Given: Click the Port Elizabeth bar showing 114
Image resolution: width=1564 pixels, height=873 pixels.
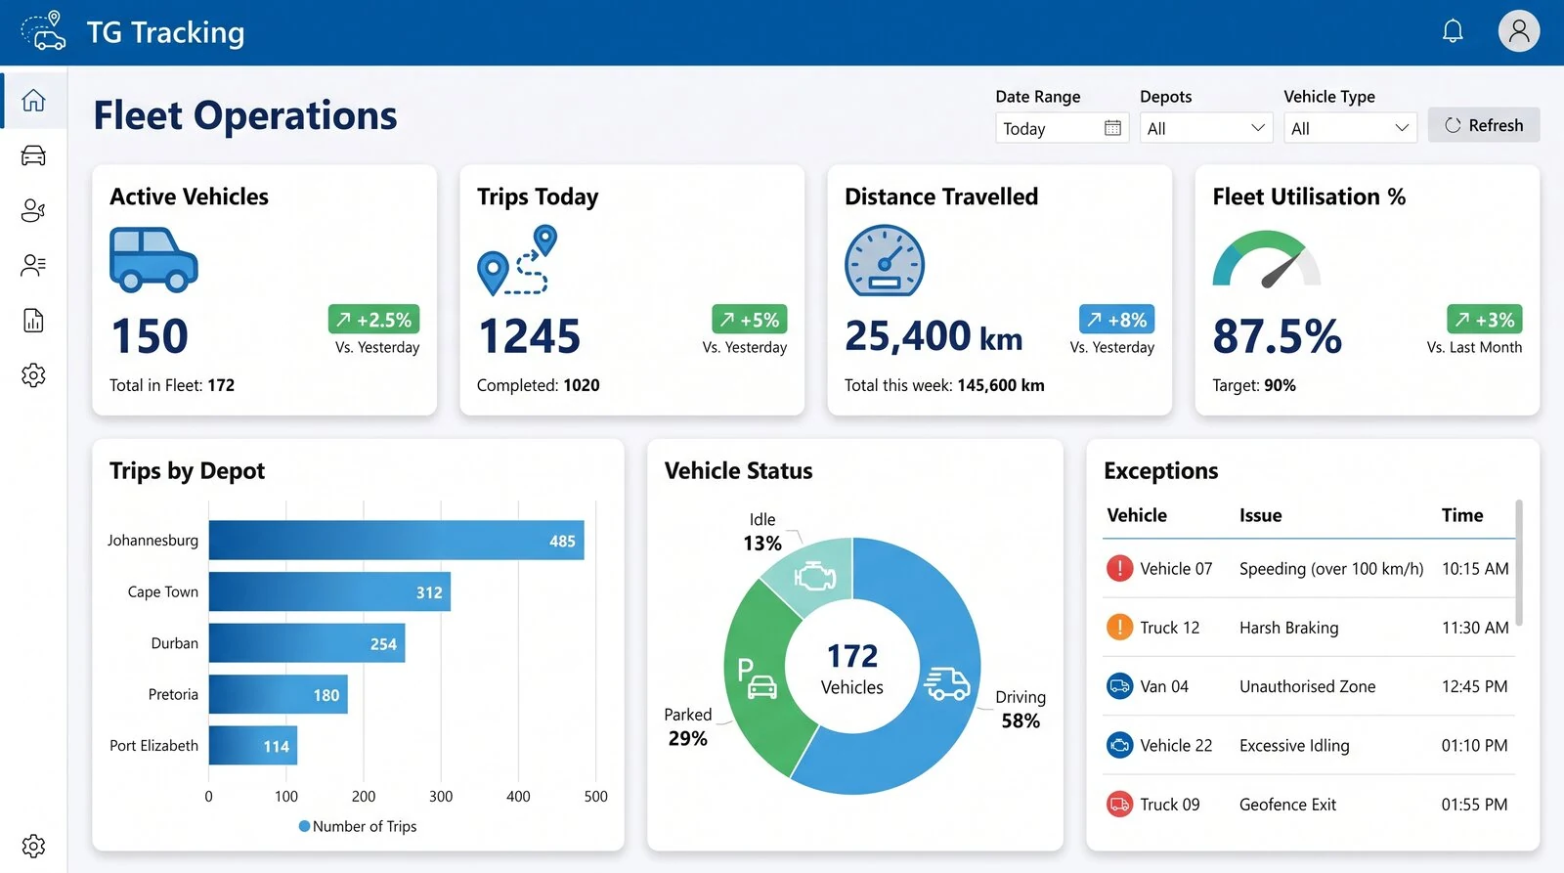Looking at the screenshot, I should pos(253,745).
